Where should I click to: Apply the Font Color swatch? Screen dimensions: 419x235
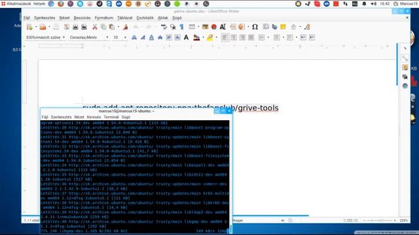[196, 38]
